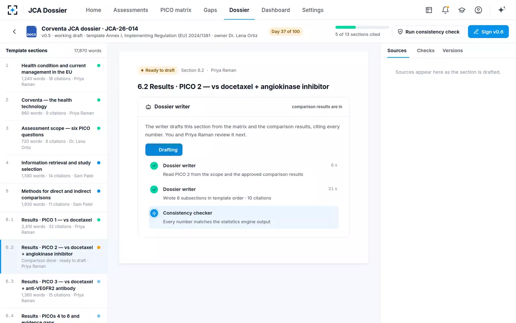Viewport: 516px width, 323px height.
Task: Click Run consistency check button
Action: [x=429, y=32]
